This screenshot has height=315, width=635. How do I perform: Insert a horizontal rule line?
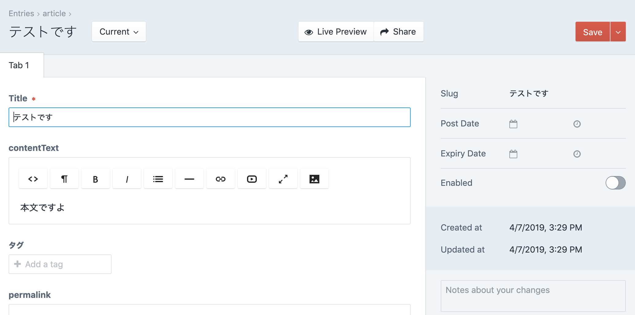(189, 179)
